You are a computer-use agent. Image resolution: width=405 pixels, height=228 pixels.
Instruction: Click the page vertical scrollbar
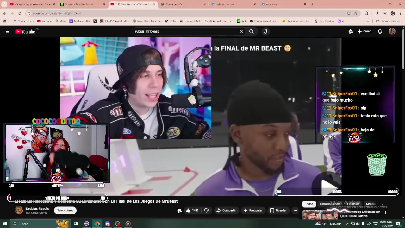(x=403, y=49)
